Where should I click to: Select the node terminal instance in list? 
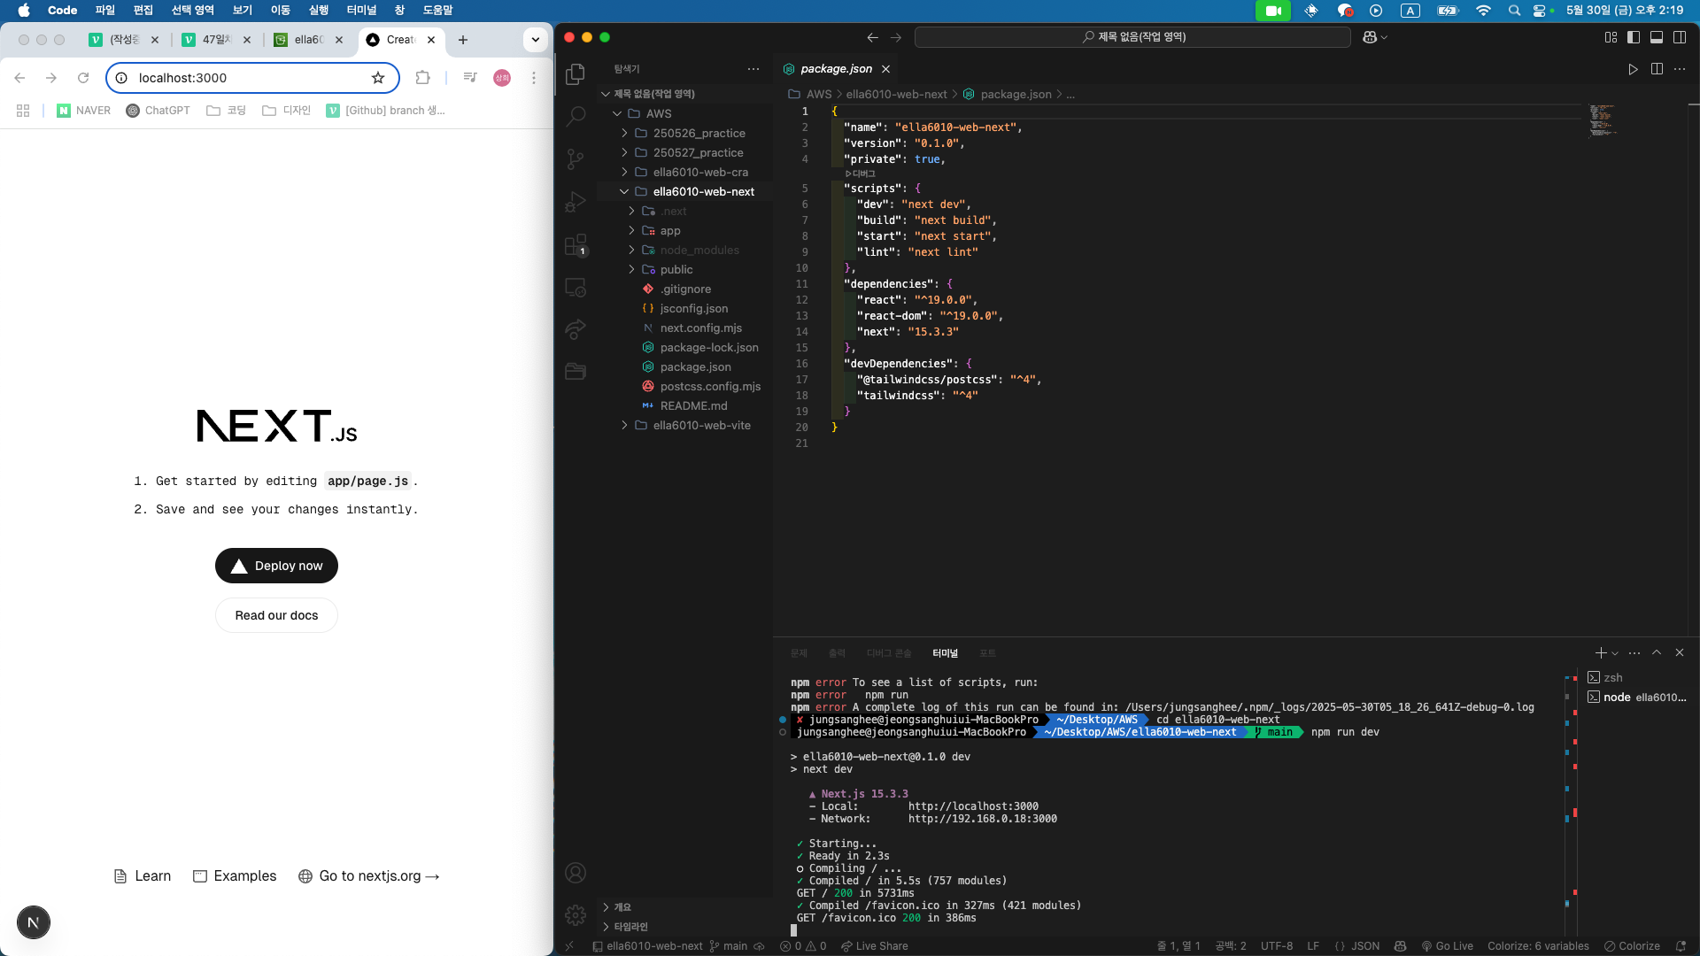1637,698
